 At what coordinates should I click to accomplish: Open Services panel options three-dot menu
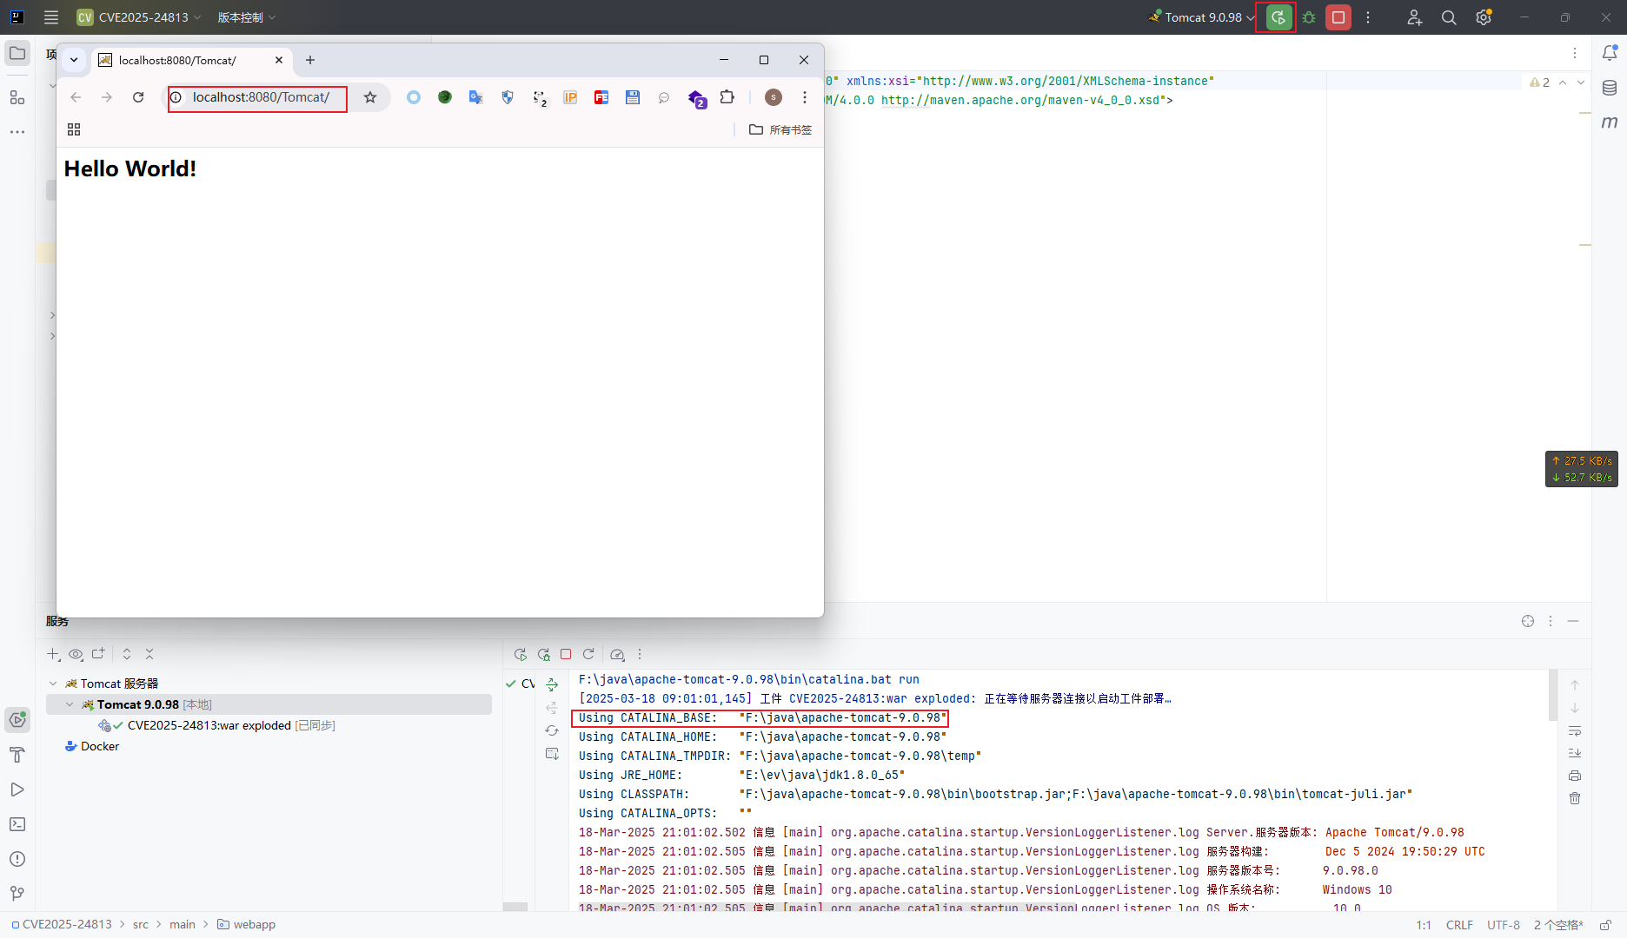point(1551,621)
